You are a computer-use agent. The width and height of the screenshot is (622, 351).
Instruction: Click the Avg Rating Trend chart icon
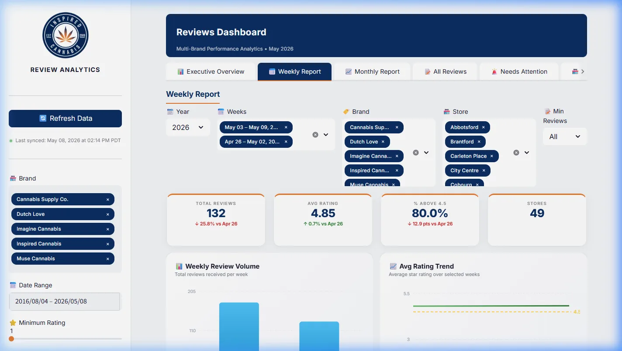(x=393, y=266)
